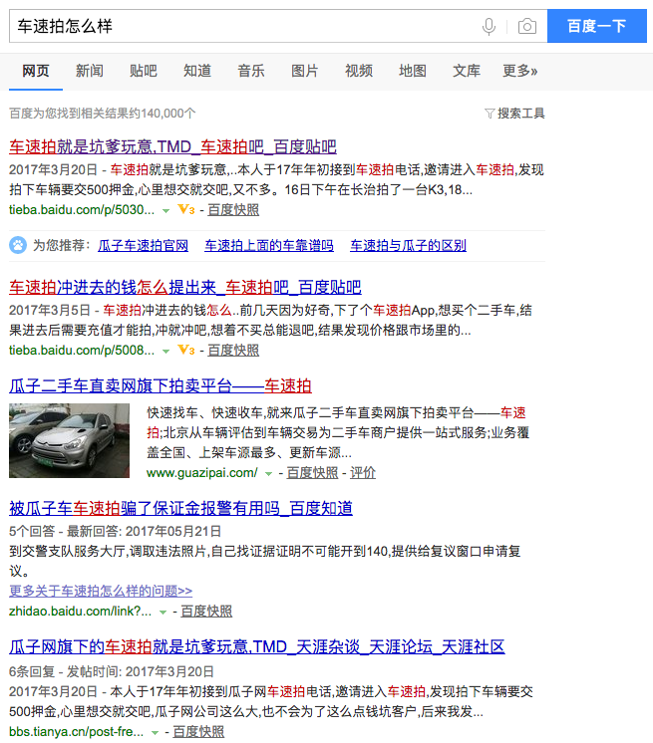Expand dropdown arrow after tieba.baidu.com/p/5030...
This screenshot has height=743, width=653.
[165, 210]
